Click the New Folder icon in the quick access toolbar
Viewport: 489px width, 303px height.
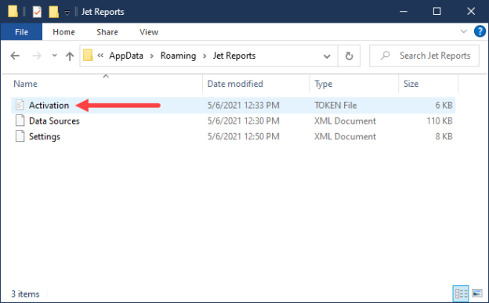click(53, 12)
